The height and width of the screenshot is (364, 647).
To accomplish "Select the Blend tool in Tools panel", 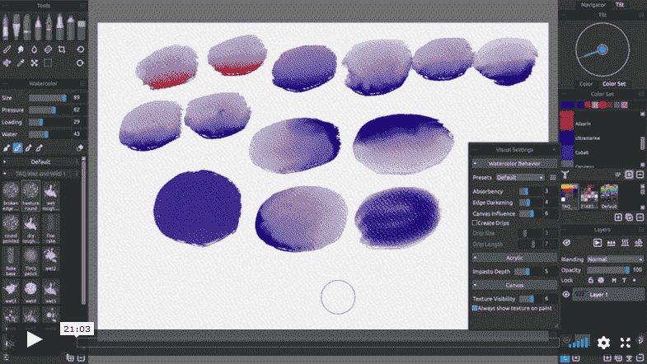I will [7, 49].
